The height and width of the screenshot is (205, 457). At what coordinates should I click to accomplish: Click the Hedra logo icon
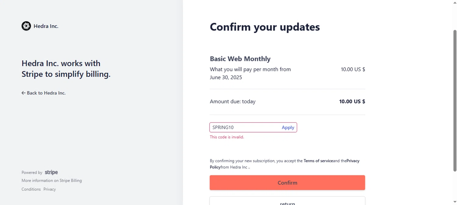pos(26,26)
